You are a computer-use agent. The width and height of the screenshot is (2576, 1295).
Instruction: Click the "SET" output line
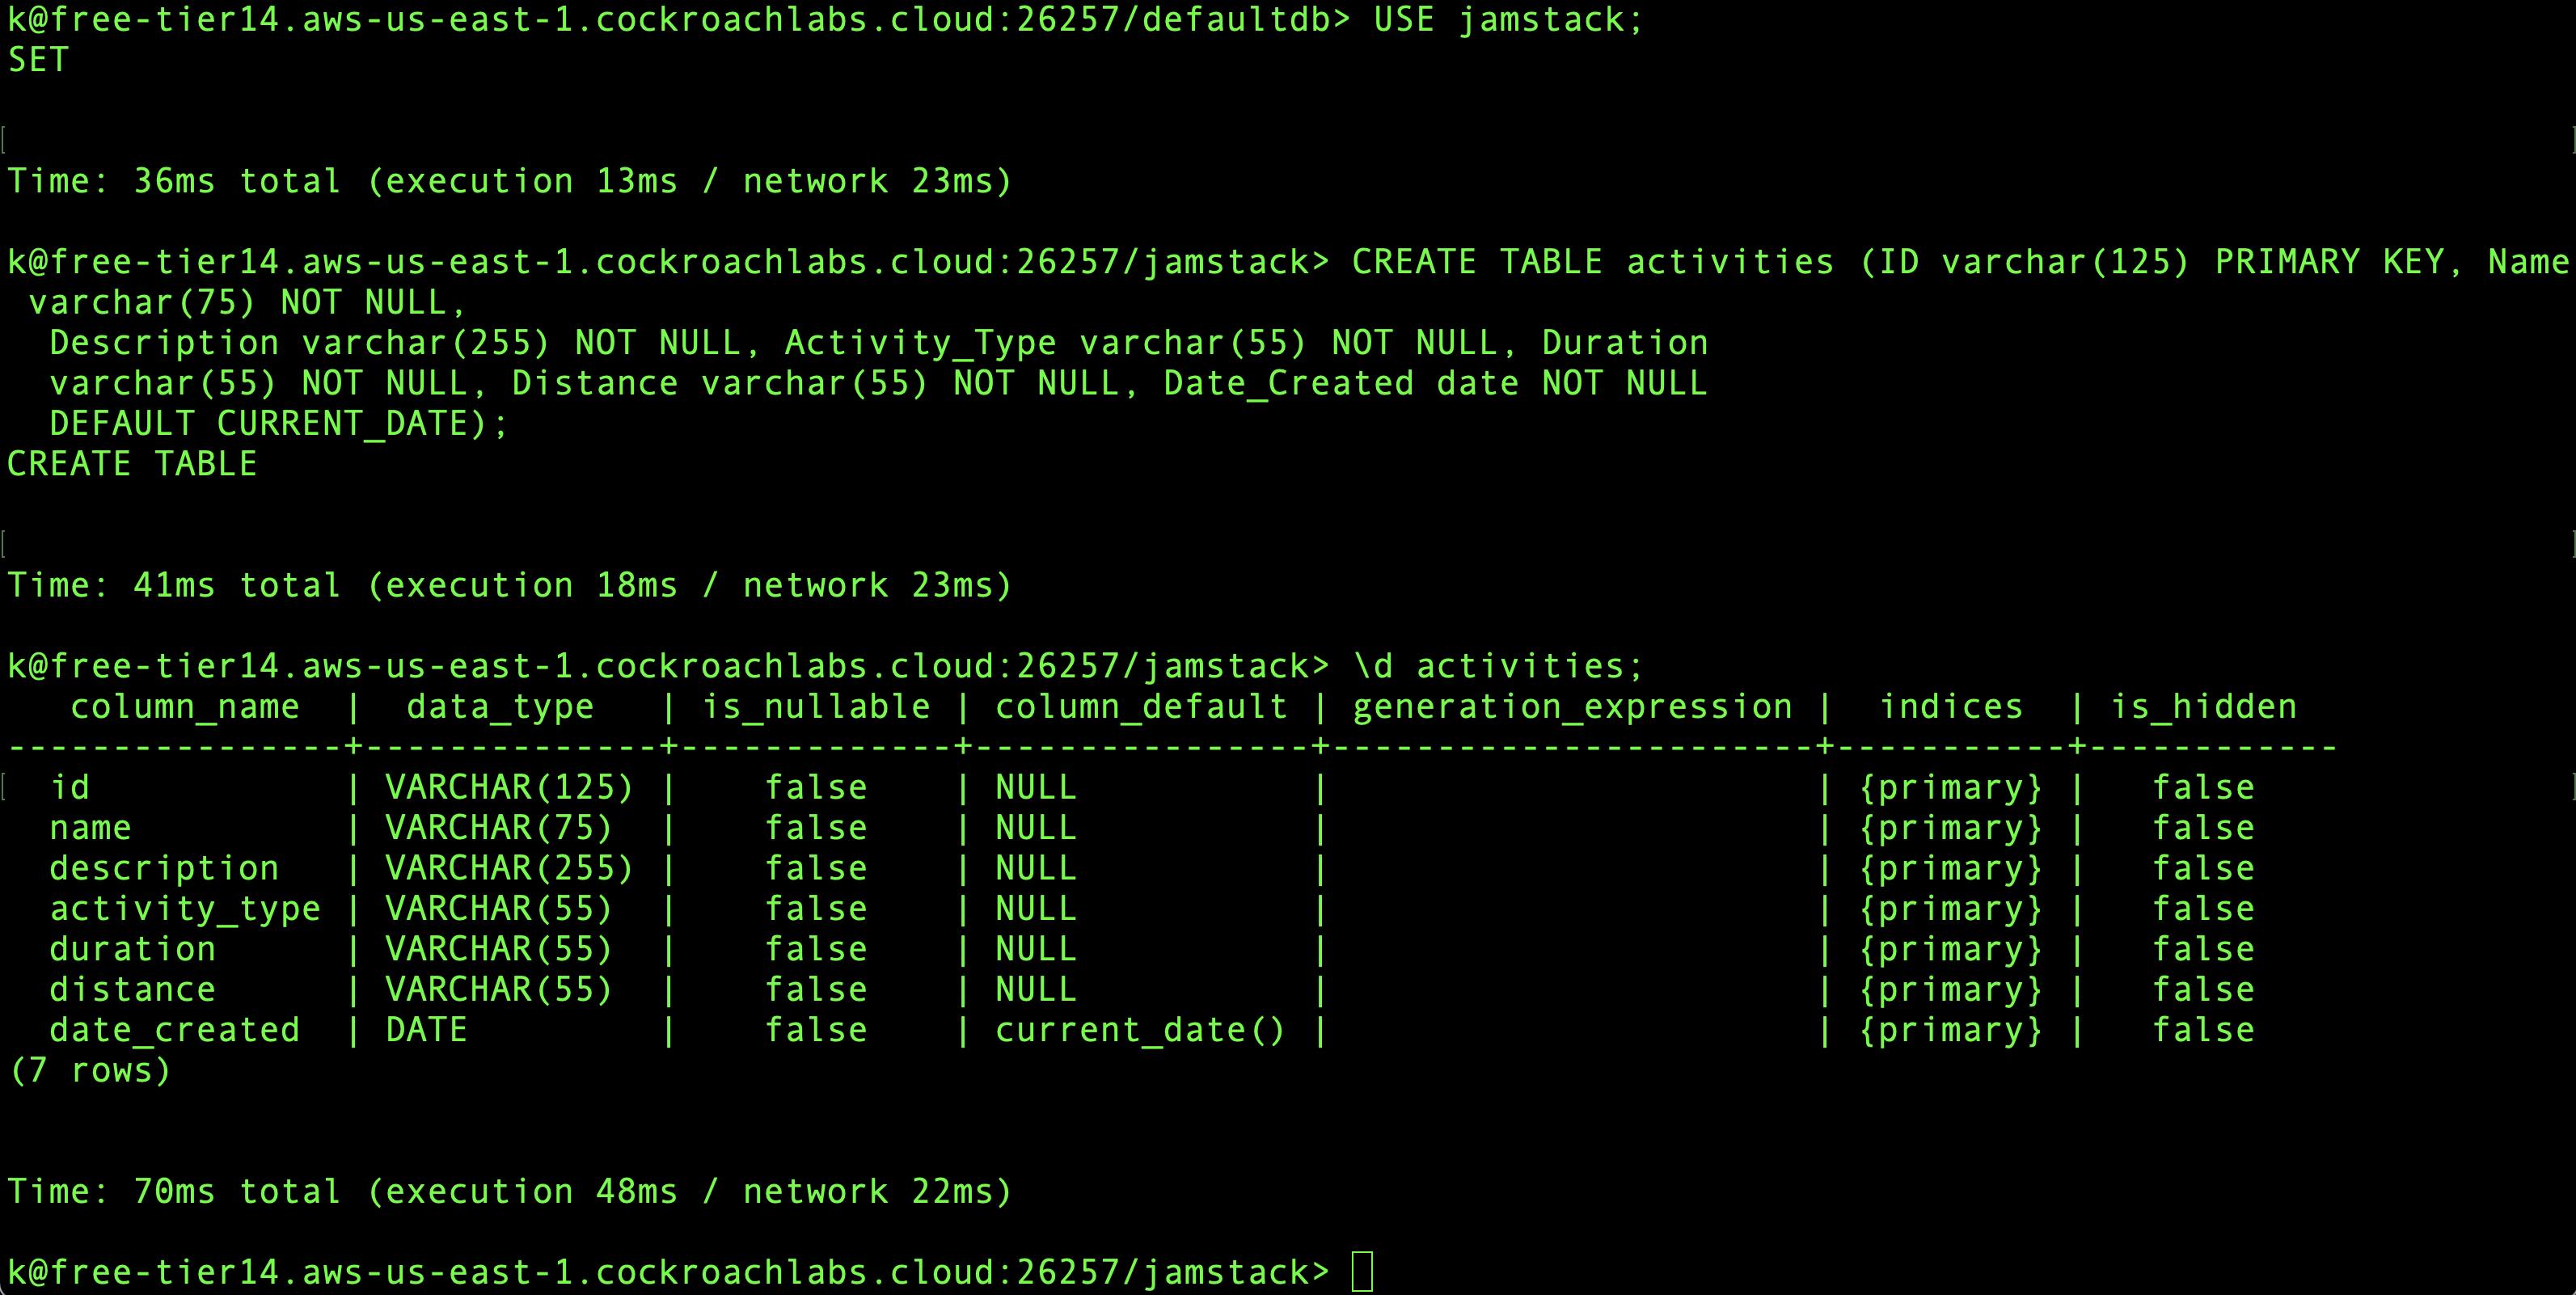pos(38,60)
